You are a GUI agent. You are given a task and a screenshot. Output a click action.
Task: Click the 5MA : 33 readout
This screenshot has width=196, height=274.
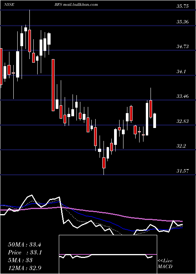pyautogui.click(x=20, y=260)
